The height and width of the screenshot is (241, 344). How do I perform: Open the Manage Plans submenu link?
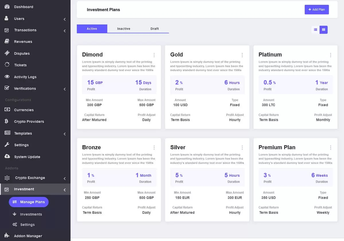[x=29, y=202]
